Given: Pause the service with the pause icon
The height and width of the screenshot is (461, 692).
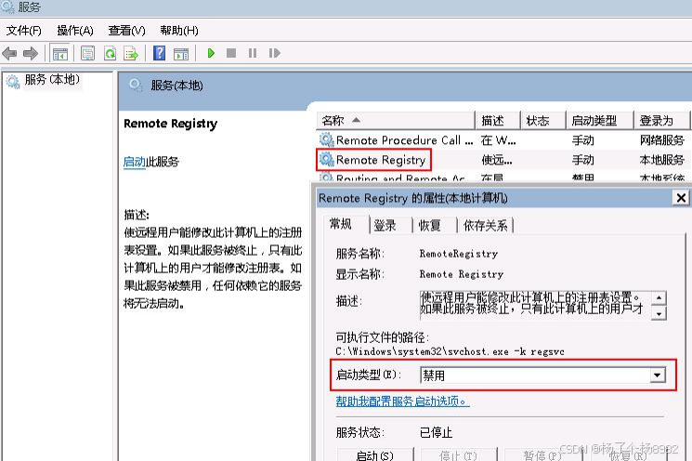Looking at the screenshot, I should coord(253,53).
